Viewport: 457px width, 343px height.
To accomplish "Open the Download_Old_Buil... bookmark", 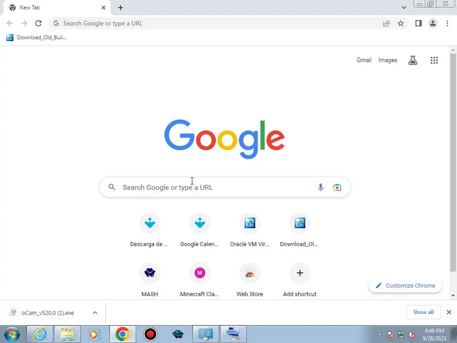I will coord(37,38).
